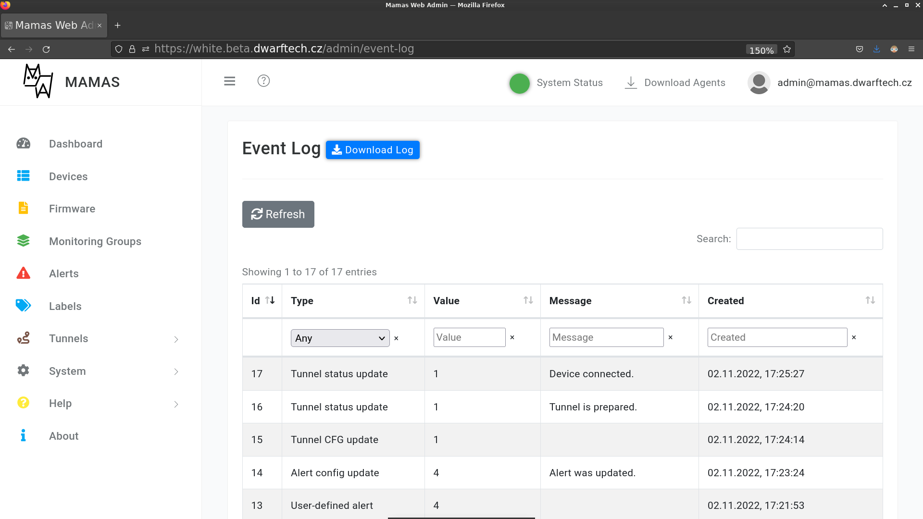The image size is (923, 519).
Task: Click the Download Agents arrow icon
Action: 631,83
